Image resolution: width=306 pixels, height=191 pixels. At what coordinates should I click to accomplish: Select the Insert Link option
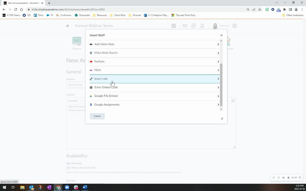(x=155, y=79)
